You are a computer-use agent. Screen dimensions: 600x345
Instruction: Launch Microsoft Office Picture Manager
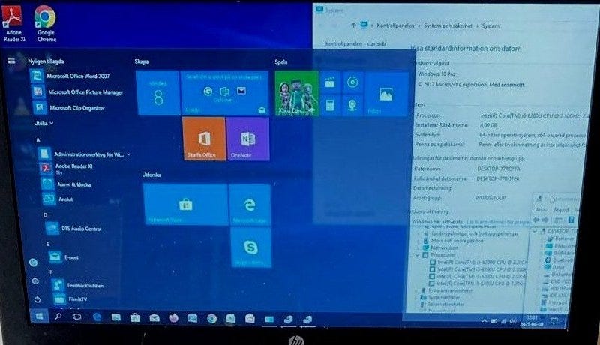(x=77, y=92)
